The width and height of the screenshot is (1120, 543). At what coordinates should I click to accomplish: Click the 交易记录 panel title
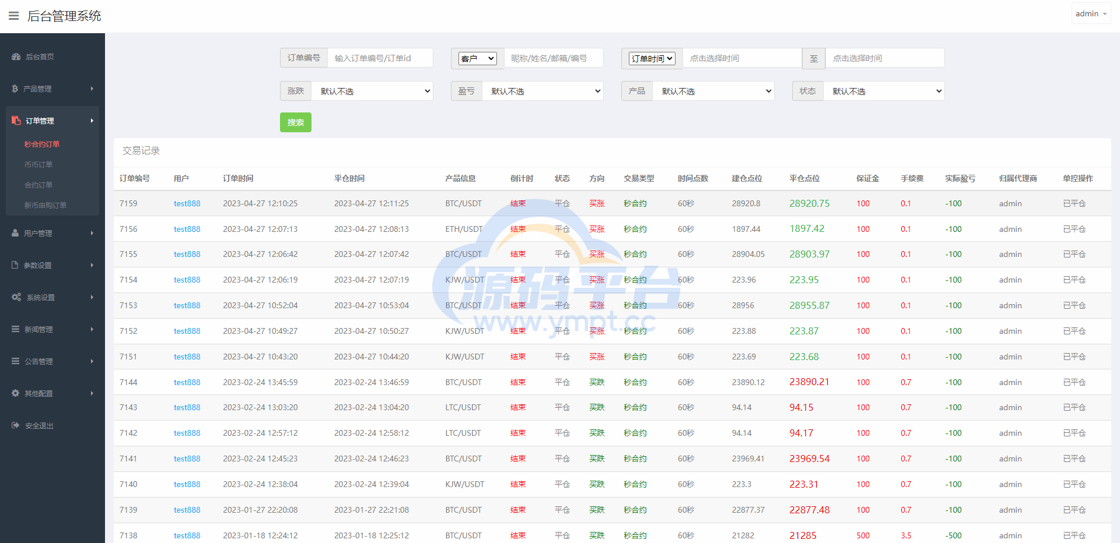pos(141,150)
